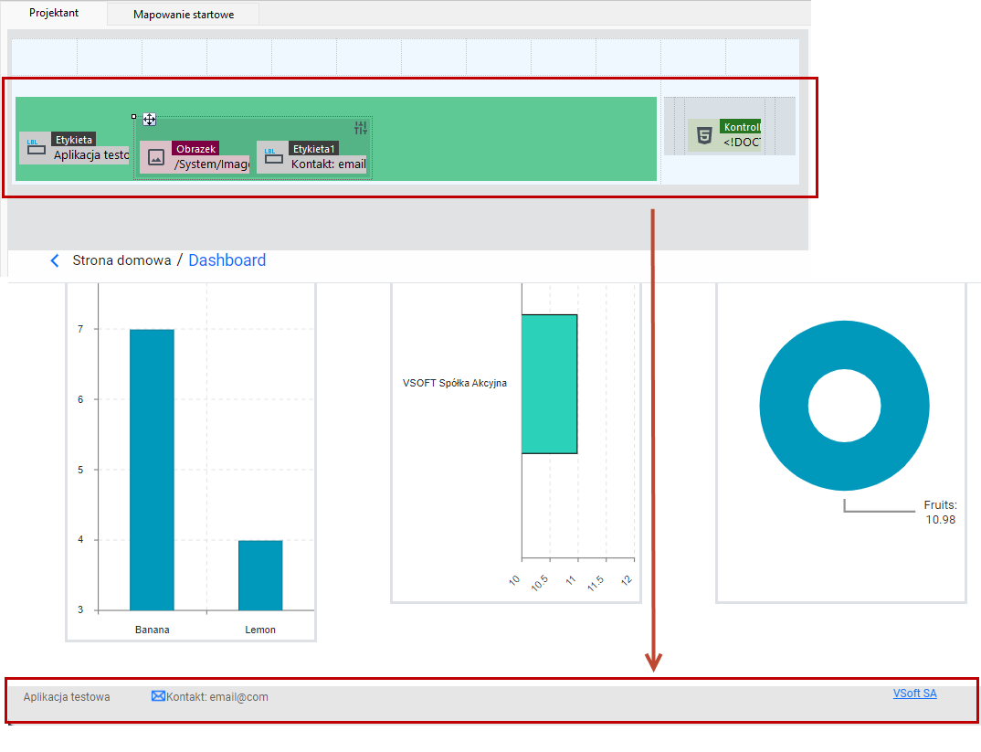Follow the VSoft SA footer link

tap(914, 694)
